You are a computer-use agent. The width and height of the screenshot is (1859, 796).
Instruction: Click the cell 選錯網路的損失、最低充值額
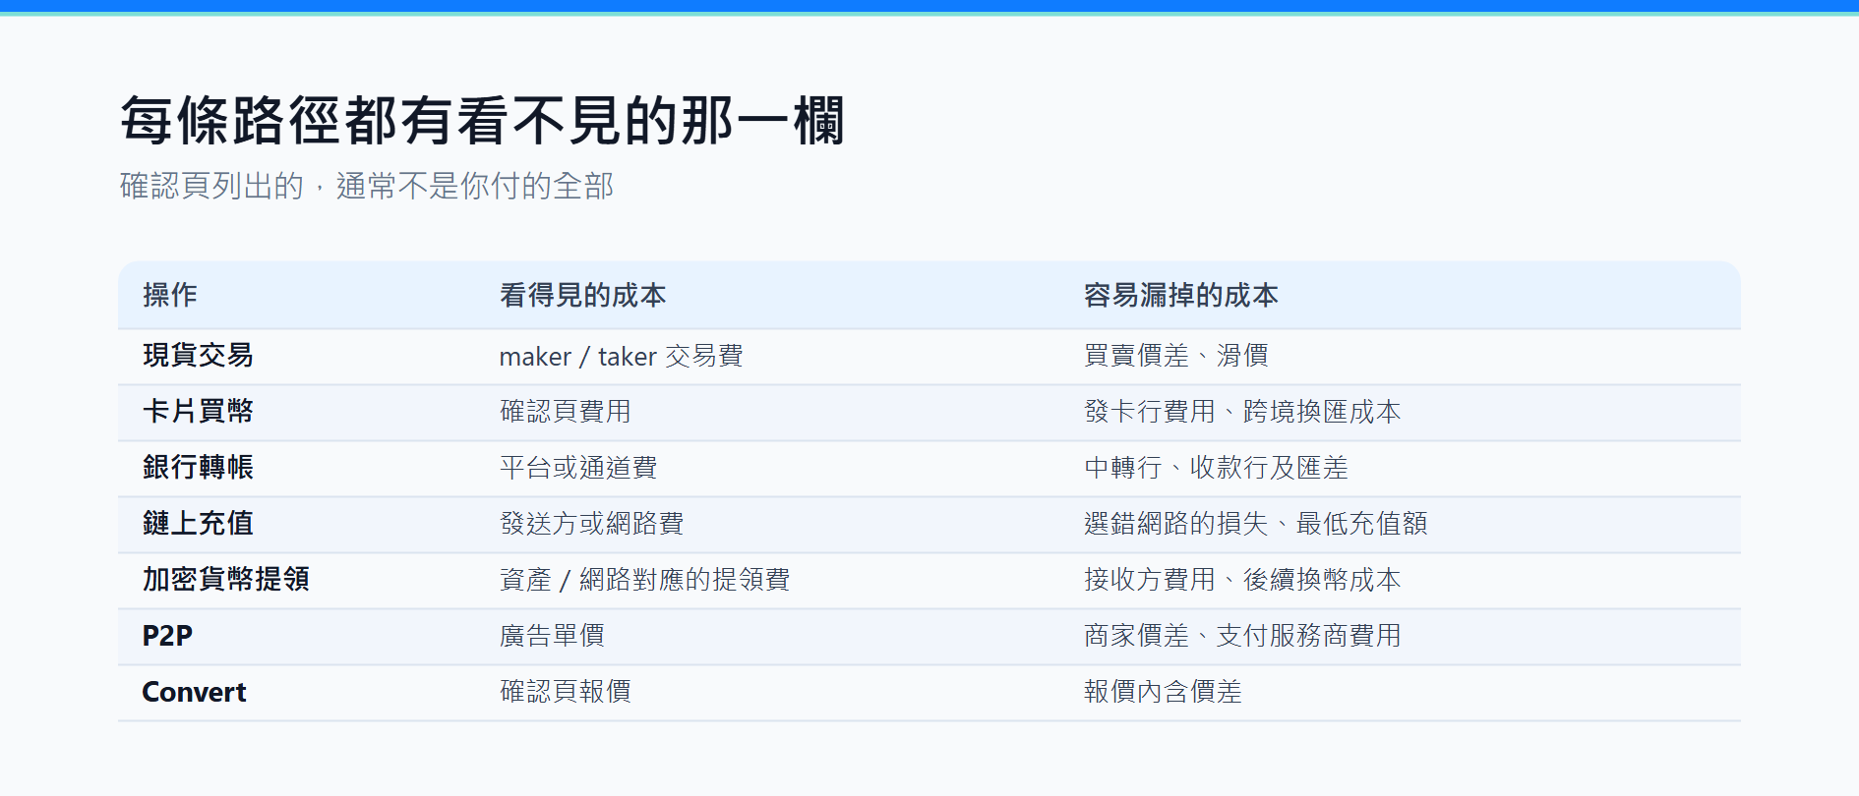pos(1255,524)
